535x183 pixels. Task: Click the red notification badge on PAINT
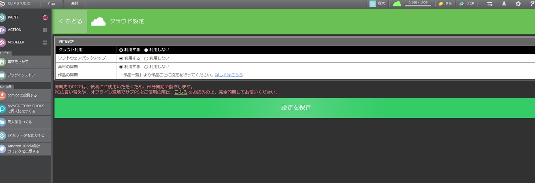(45, 17)
